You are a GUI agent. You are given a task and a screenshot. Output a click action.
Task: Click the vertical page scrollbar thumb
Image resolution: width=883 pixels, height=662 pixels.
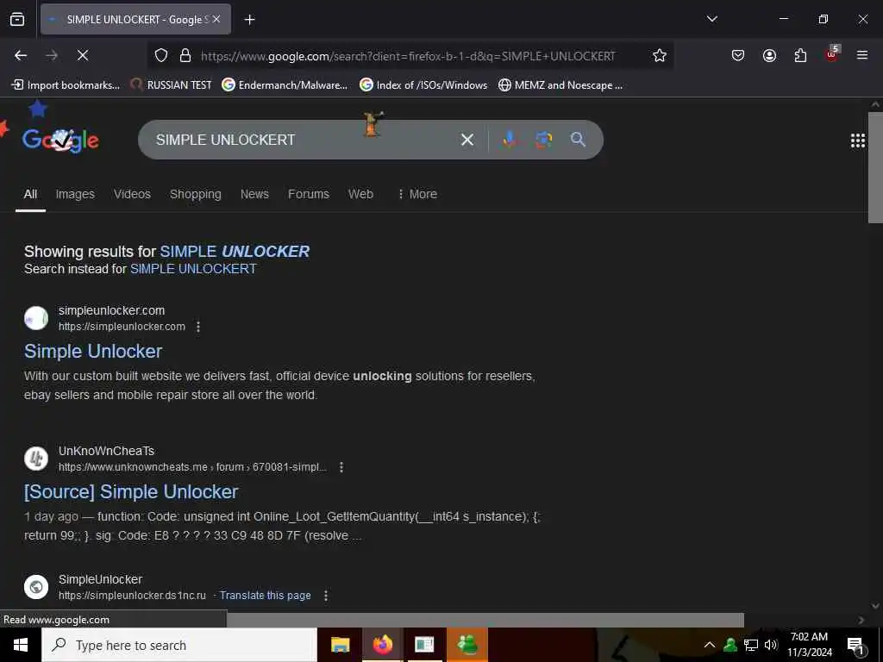(875, 168)
